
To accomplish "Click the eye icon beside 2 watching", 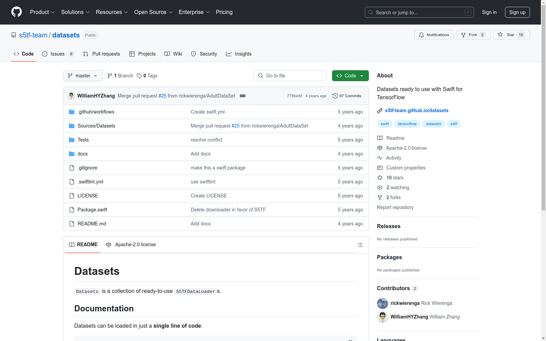I will [x=380, y=188].
